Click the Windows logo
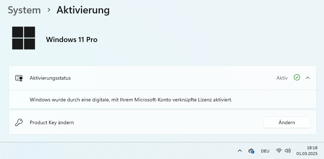Screen dimensions: 324x159 point(24,38)
